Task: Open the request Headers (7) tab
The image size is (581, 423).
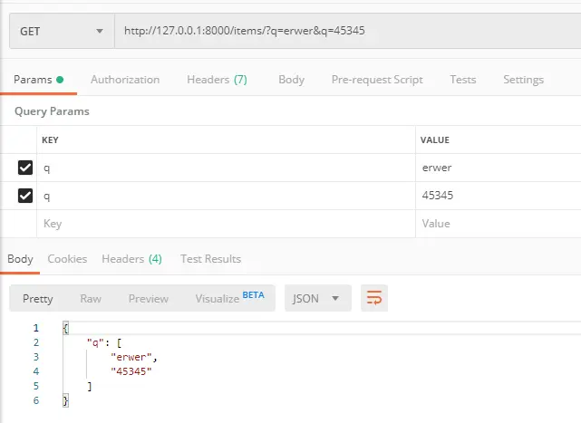Action: pos(217,80)
